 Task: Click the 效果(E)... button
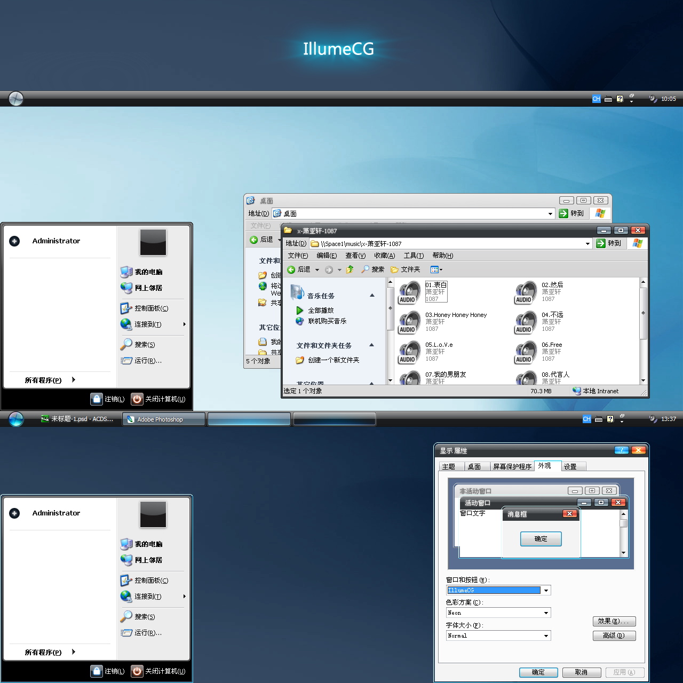click(614, 621)
